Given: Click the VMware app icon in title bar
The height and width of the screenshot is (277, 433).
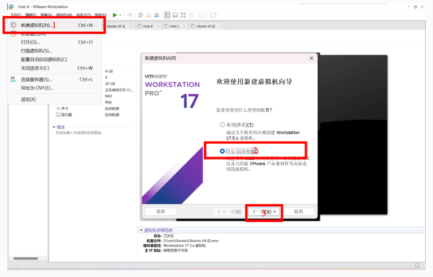Looking at the screenshot, I should 11,6.
